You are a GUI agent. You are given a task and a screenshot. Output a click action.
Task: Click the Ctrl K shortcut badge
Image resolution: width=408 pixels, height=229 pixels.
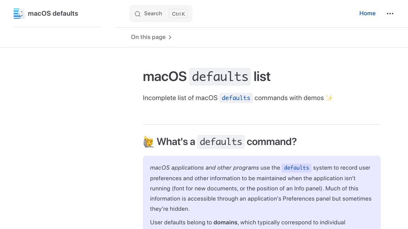coord(178,14)
